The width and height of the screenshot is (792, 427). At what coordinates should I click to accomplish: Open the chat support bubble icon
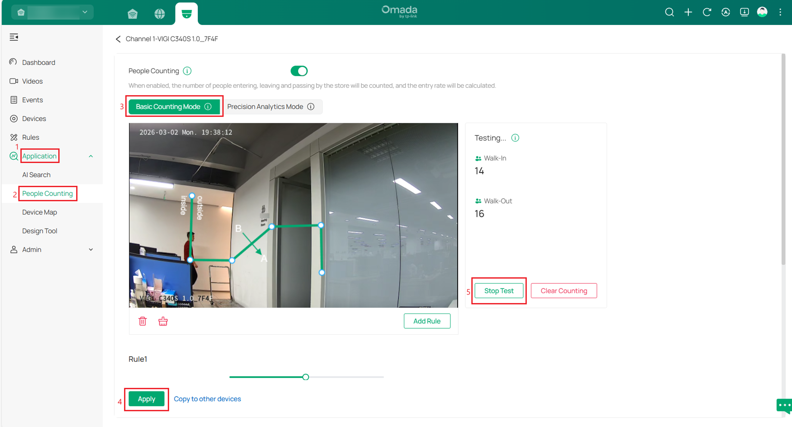click(784, 406)
